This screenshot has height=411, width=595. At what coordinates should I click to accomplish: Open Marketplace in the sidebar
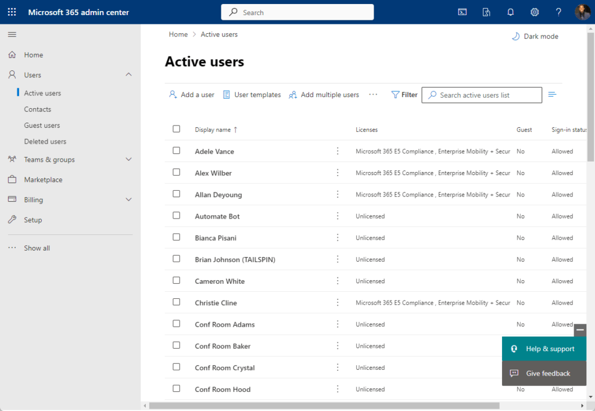[x=43, y=180]
